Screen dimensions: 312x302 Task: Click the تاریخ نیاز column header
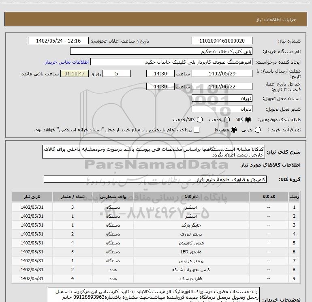(32, 197)
